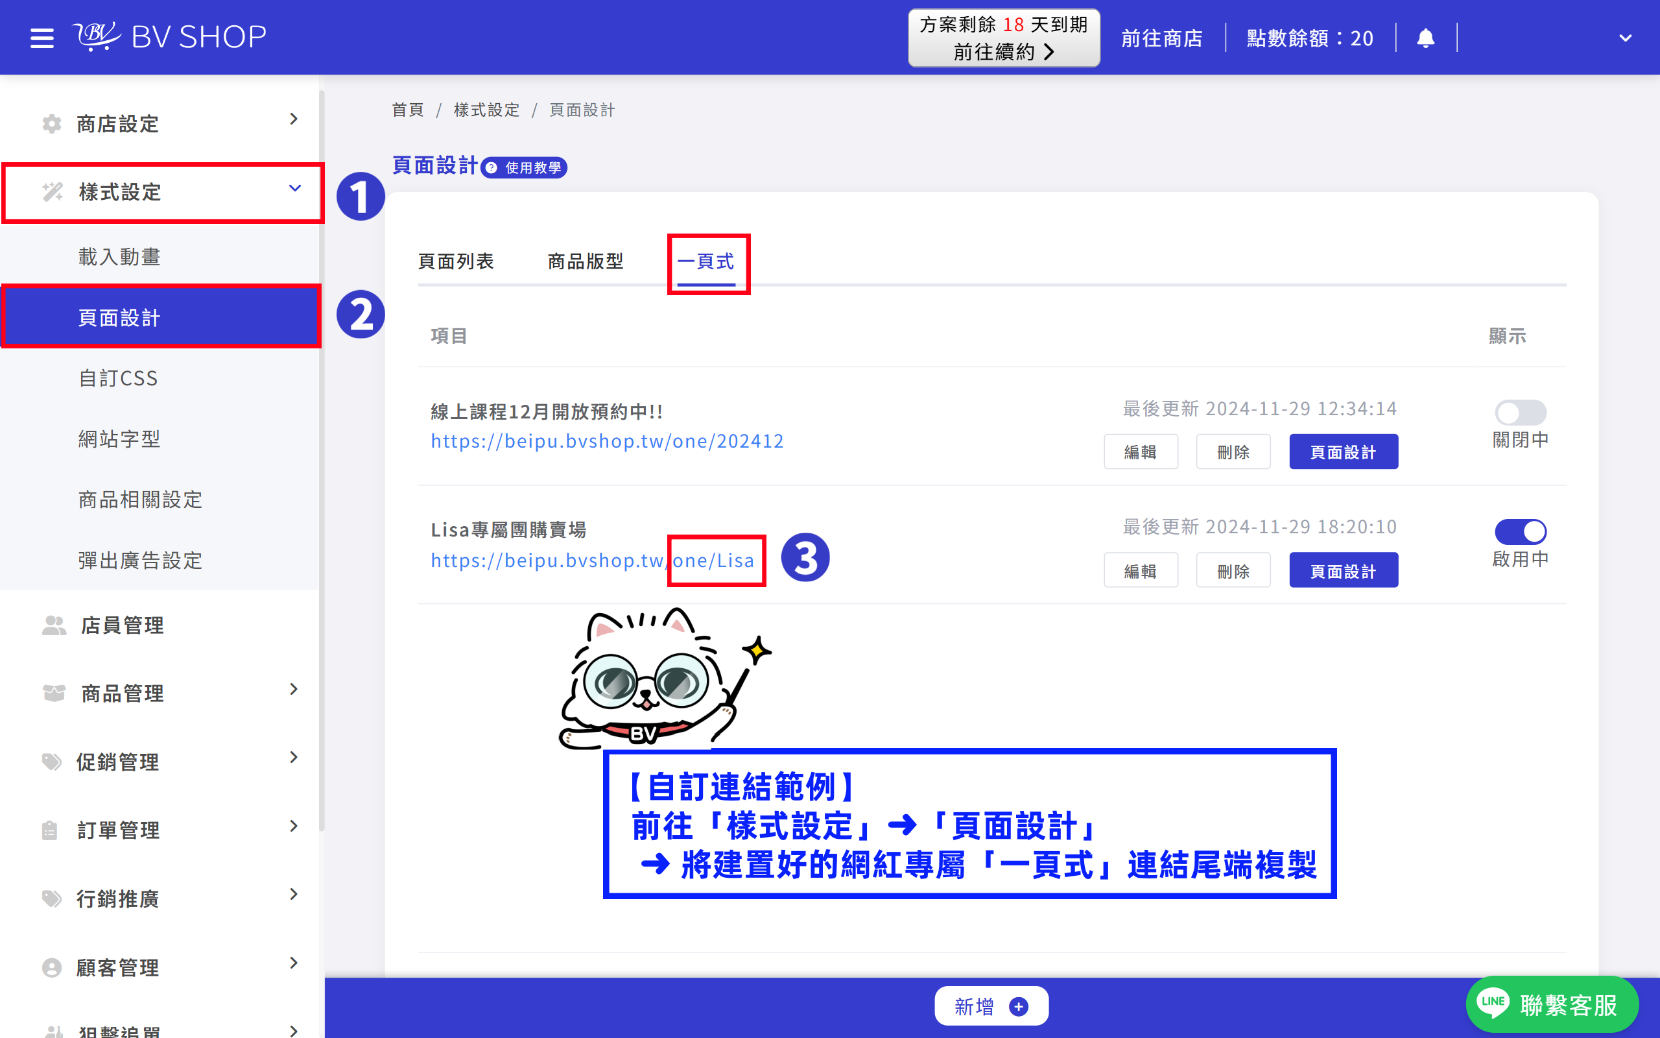Screen dimensions: 1660x1038
Task: Click the 行銷推廣 tag icon
Action: 51,898
